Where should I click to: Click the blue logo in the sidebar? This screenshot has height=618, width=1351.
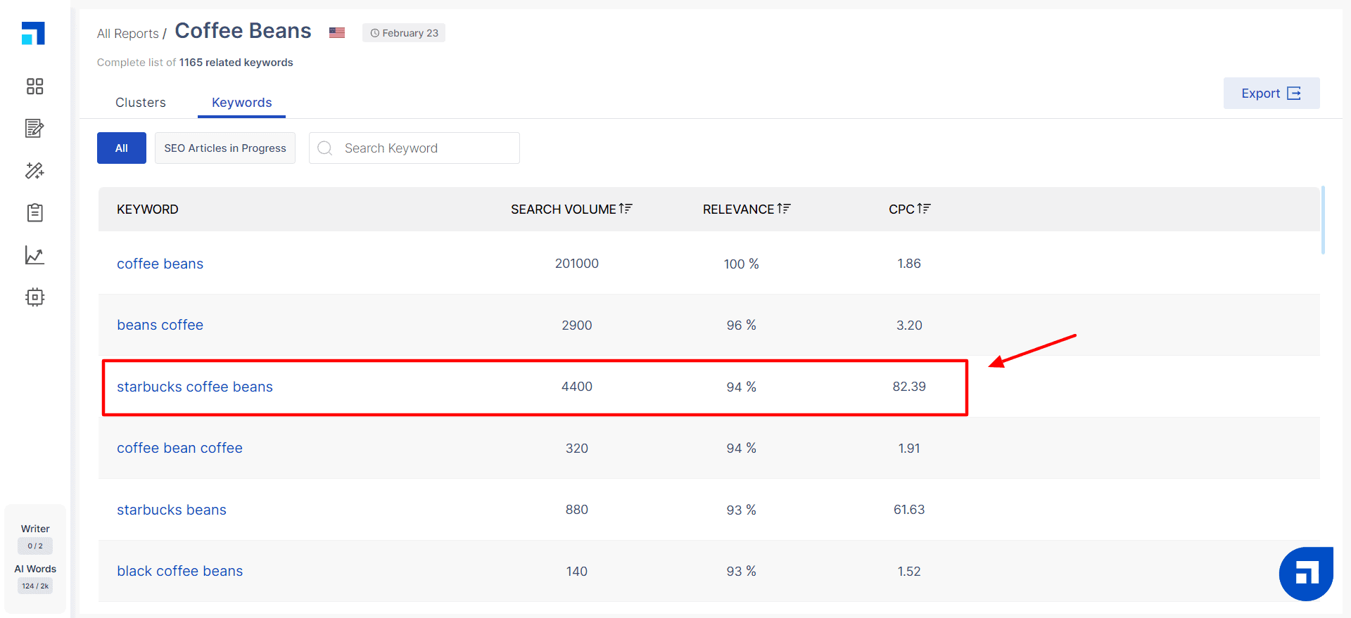point(33,33)
